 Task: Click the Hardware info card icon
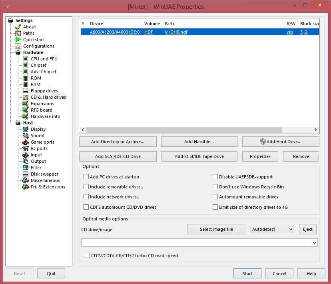click(26, 116)
